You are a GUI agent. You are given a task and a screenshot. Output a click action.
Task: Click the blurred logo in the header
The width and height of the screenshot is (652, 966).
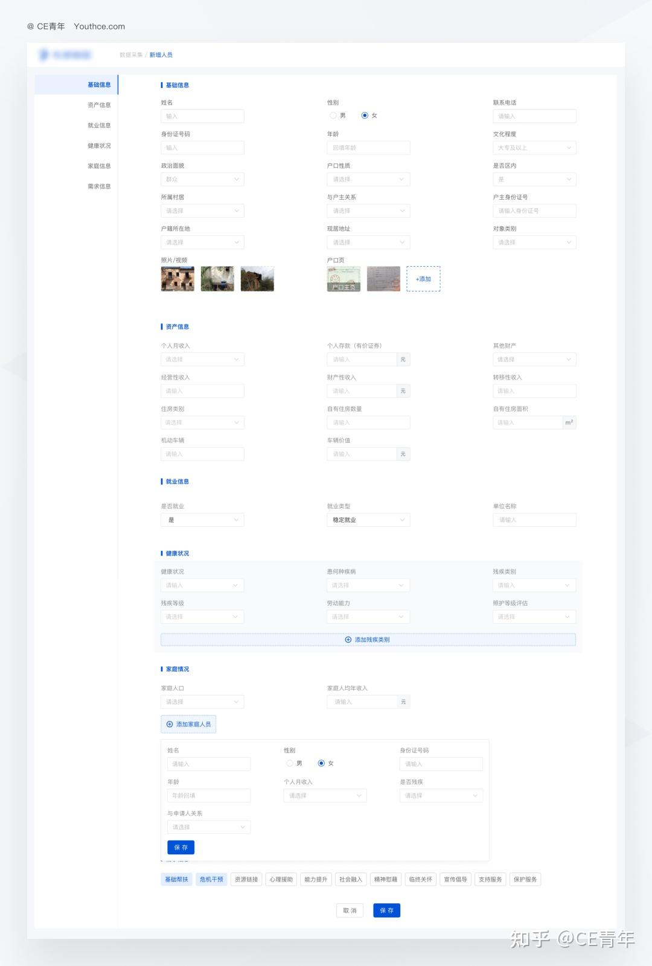pyautogui.click(x=65, y=55)
